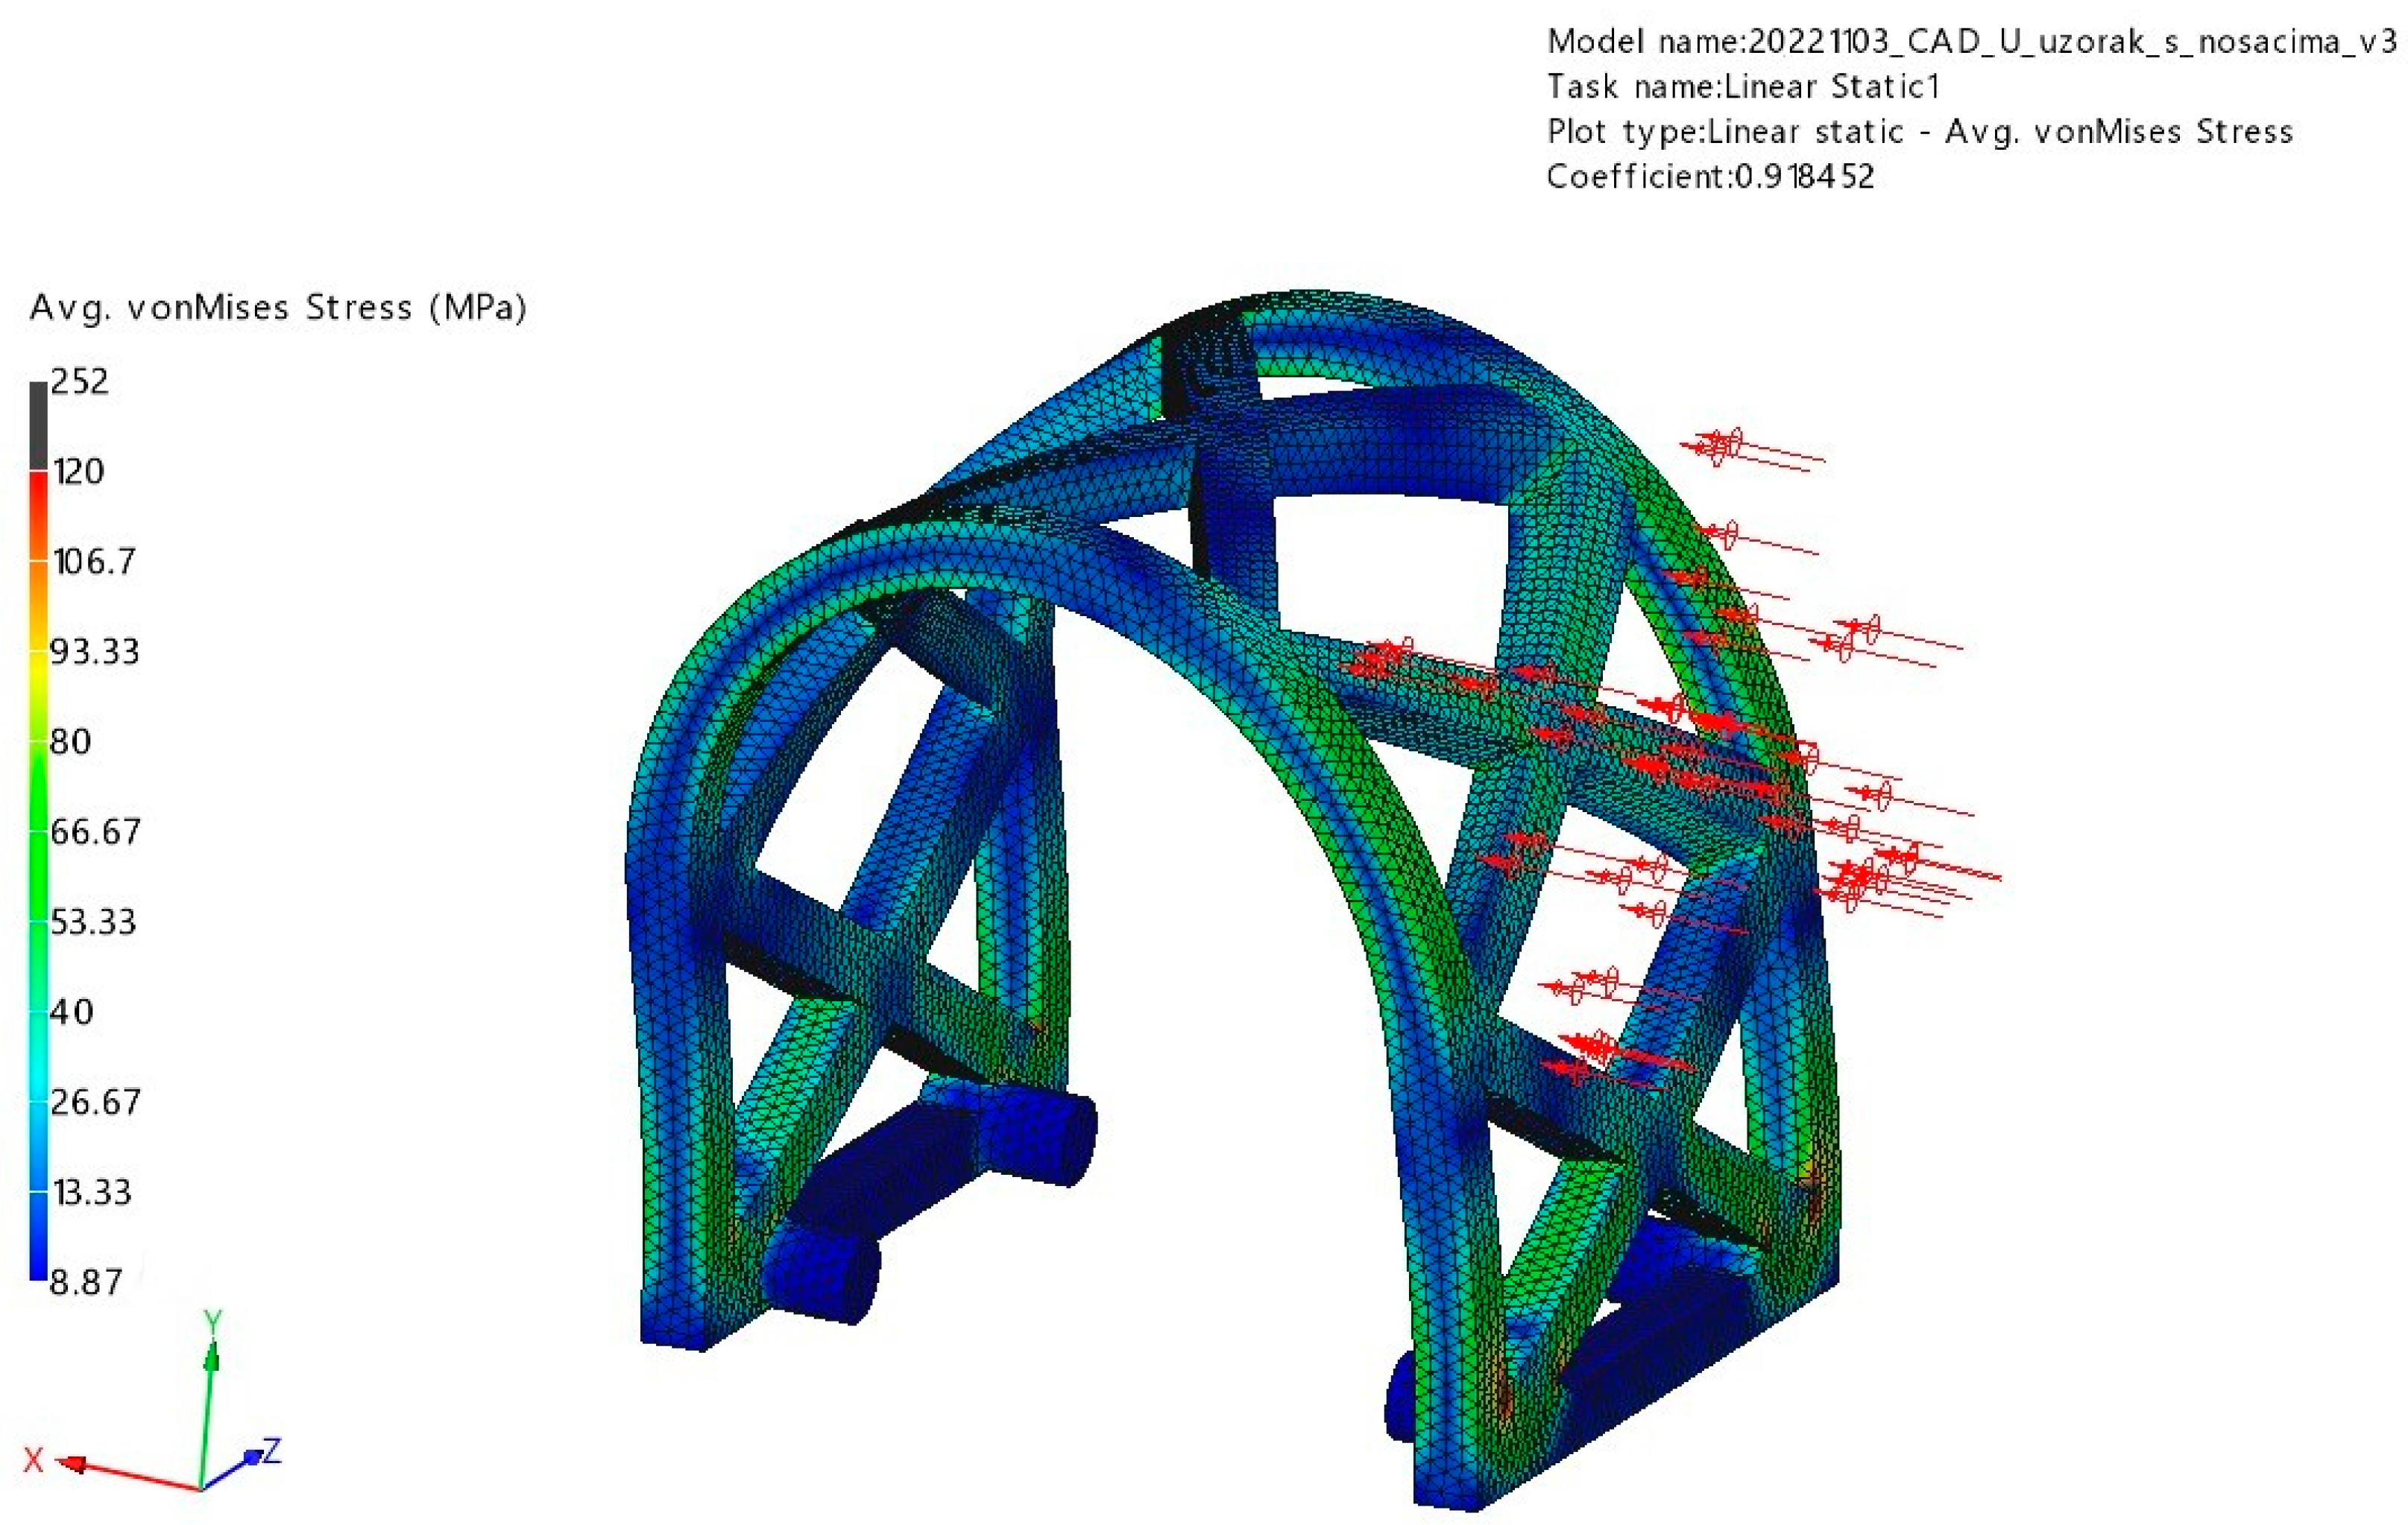Viewport: 2408px width, 1525px height.
Task: Click the 'Avg. vonMises Stress (MPa)' legend title
Action: click(x=278, y=307)
